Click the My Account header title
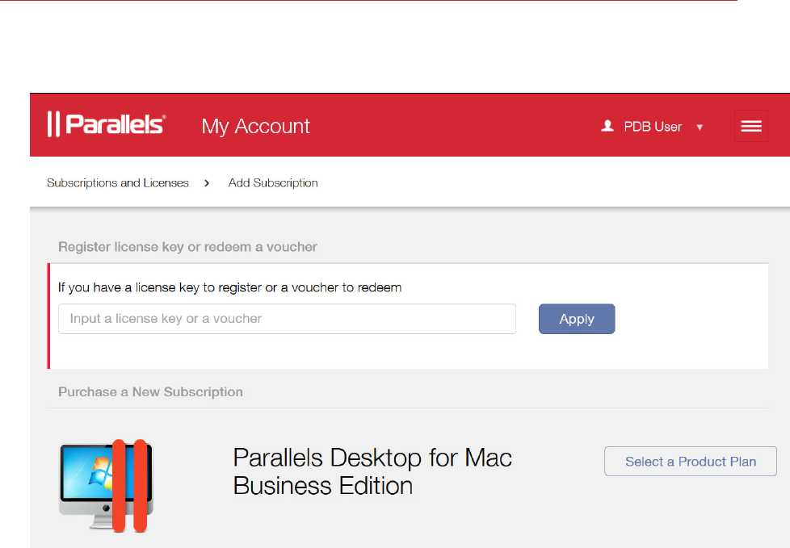The width and height of the screenshot is (790, 548). [255, 126]
